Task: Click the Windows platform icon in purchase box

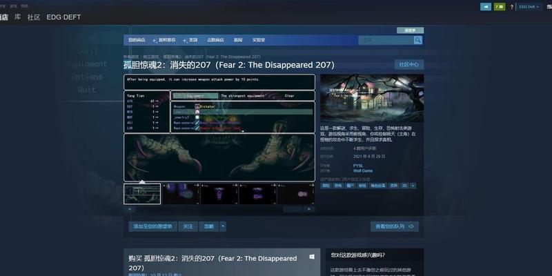Action: 312,257
